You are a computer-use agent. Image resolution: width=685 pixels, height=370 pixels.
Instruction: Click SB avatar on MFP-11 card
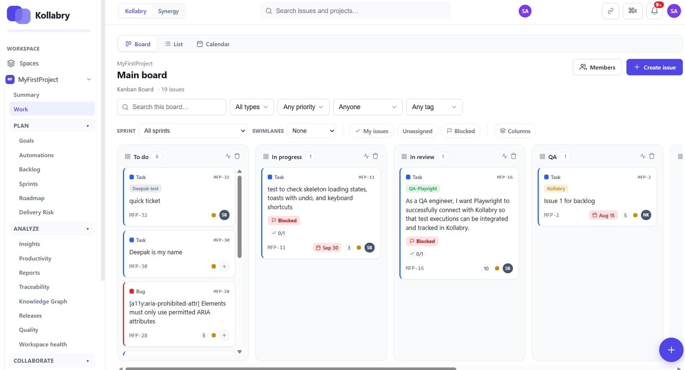pyautogui.click(x=369, y=248)
